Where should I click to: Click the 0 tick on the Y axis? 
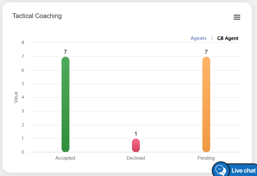pyautogui.click(x=23, y=152)
